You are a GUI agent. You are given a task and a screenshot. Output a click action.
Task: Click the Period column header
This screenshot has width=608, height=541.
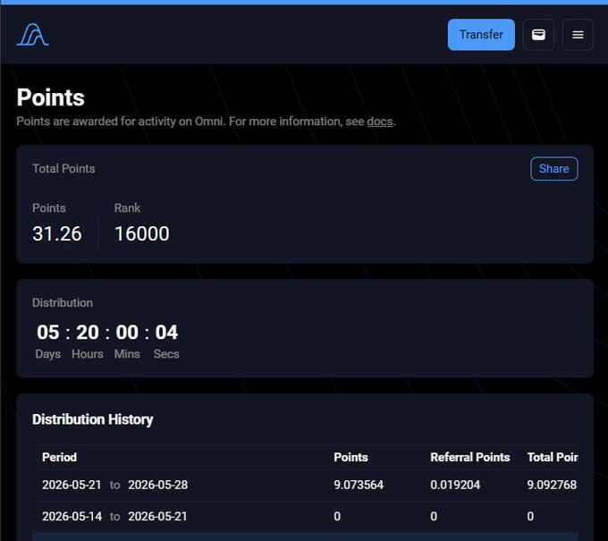point(59,457)
